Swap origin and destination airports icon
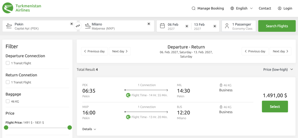The width and height of the screenshot is (298, 138). click(x=78, y=26)
